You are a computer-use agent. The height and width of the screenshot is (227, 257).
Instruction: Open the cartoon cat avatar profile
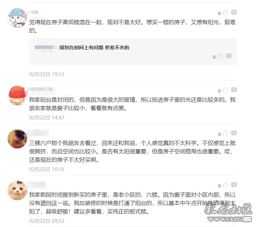17,190
